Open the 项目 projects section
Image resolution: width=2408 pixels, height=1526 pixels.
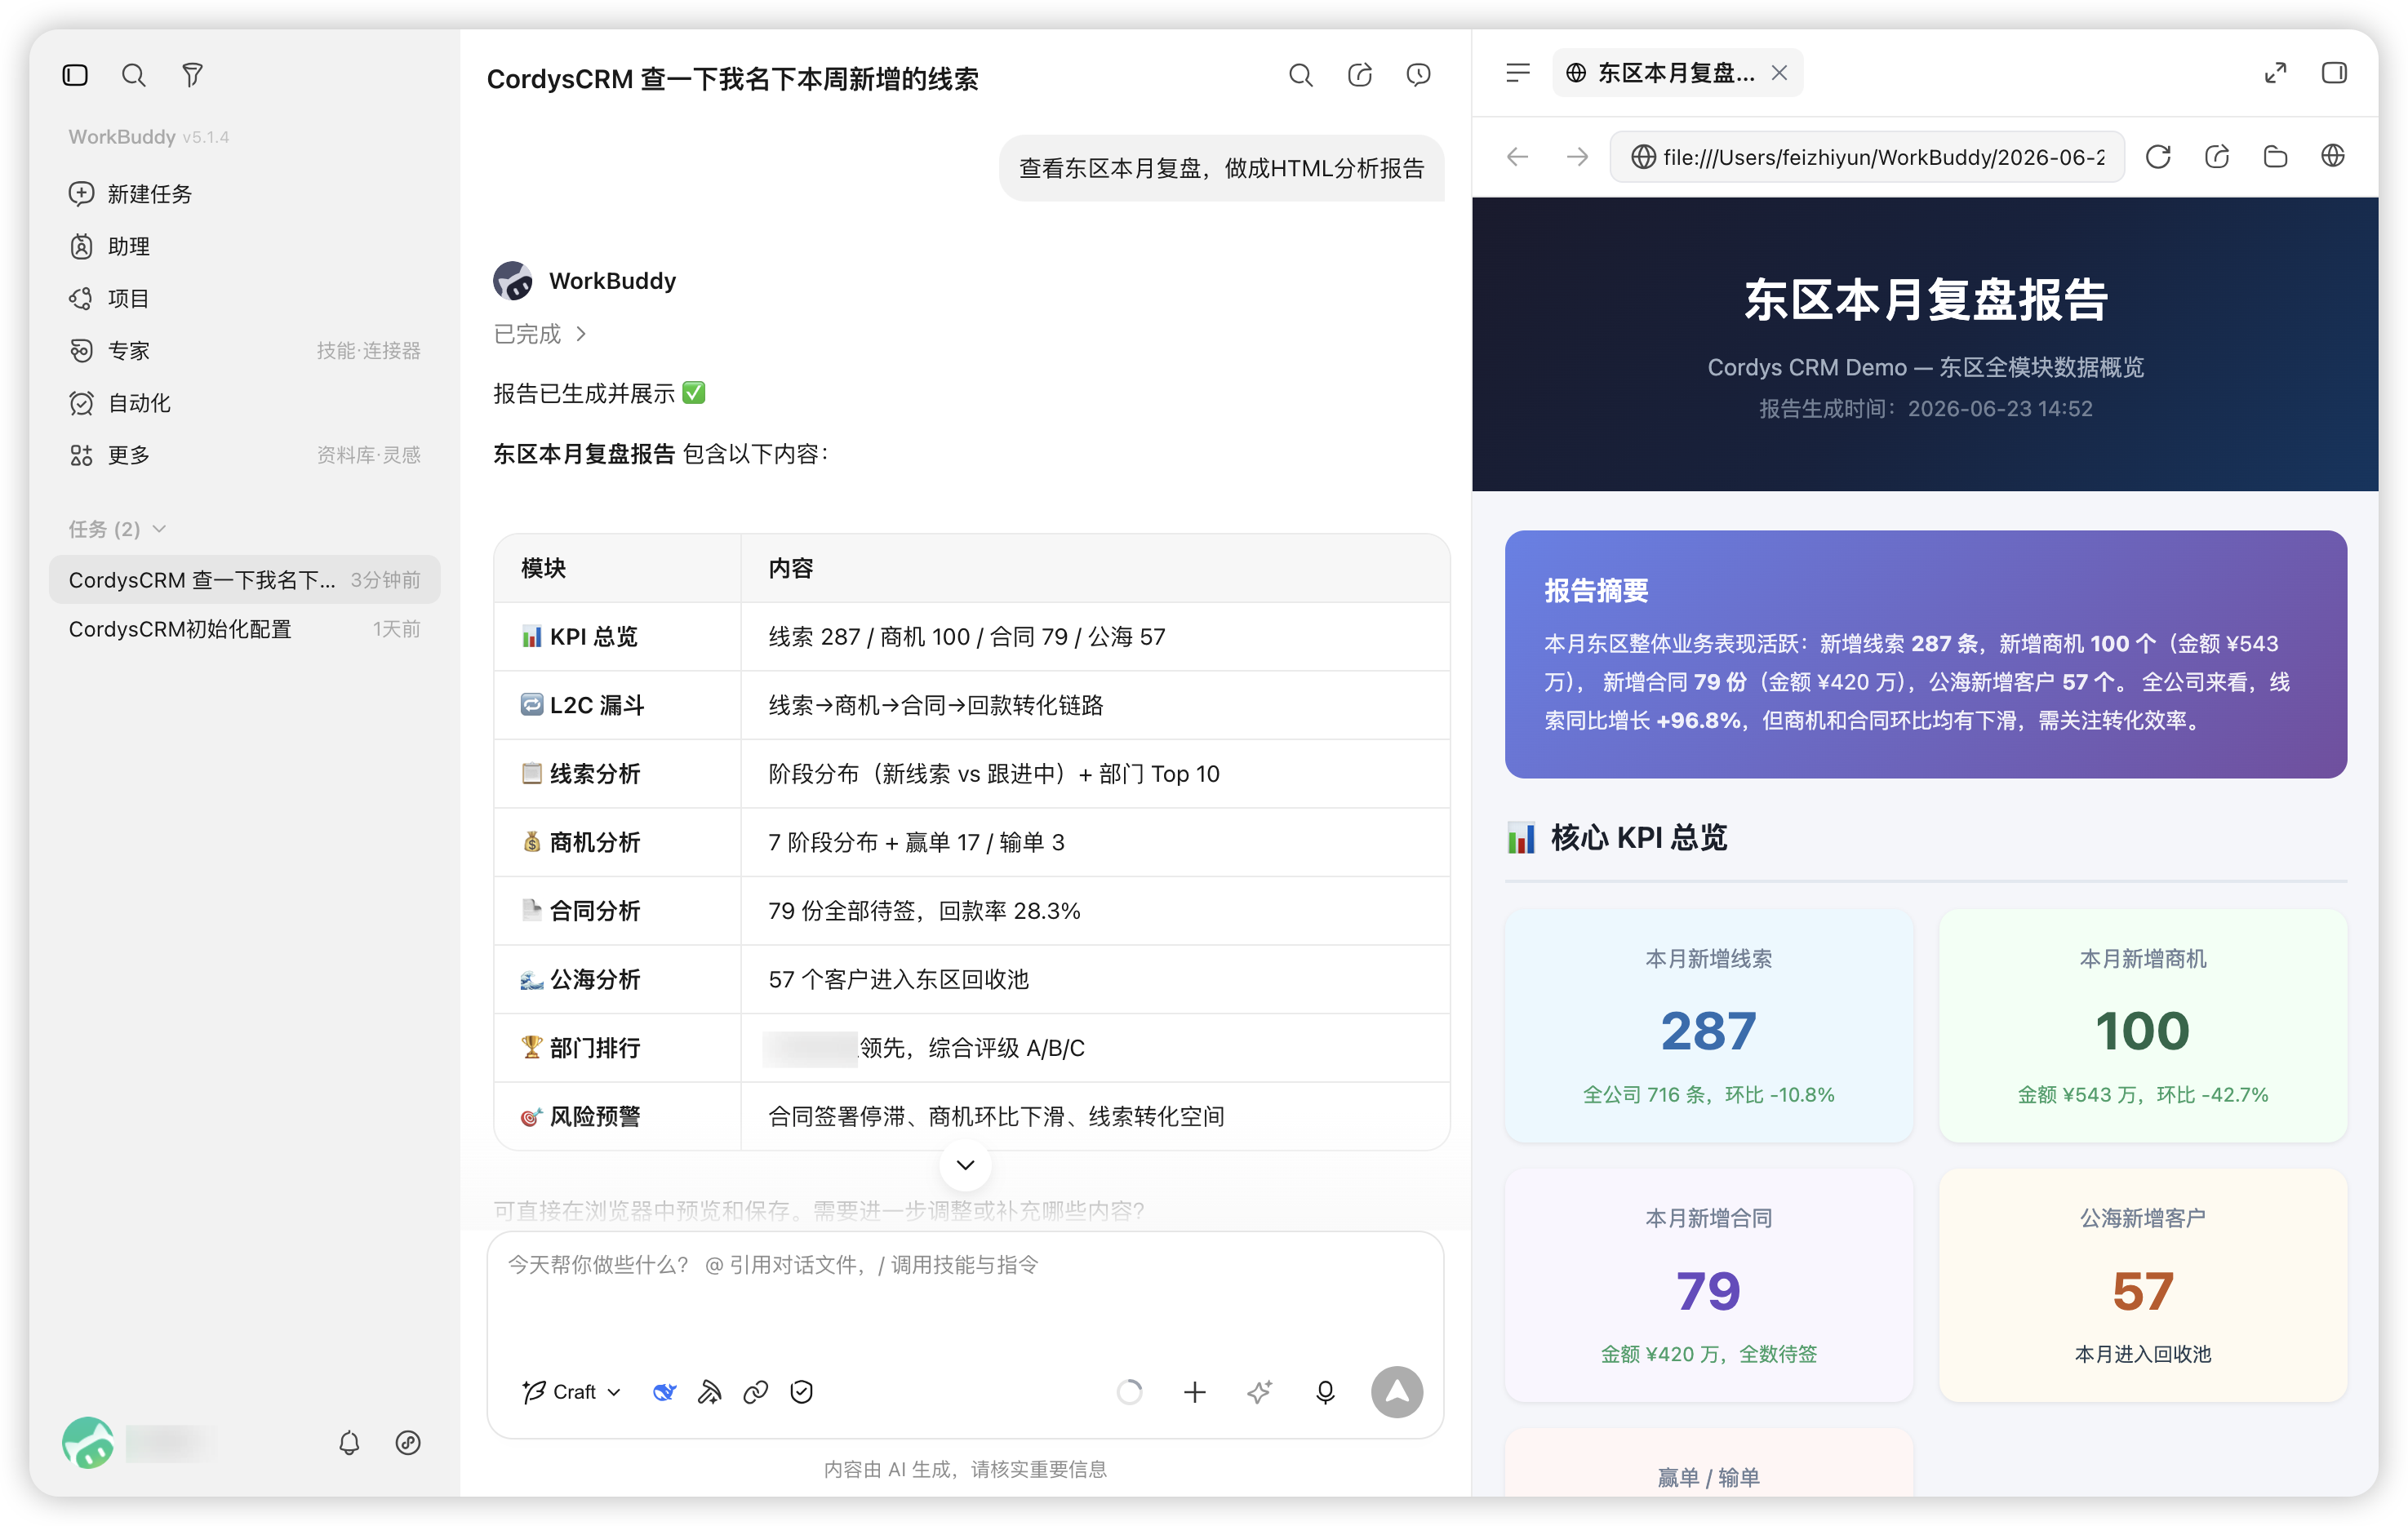click(245, 298)
